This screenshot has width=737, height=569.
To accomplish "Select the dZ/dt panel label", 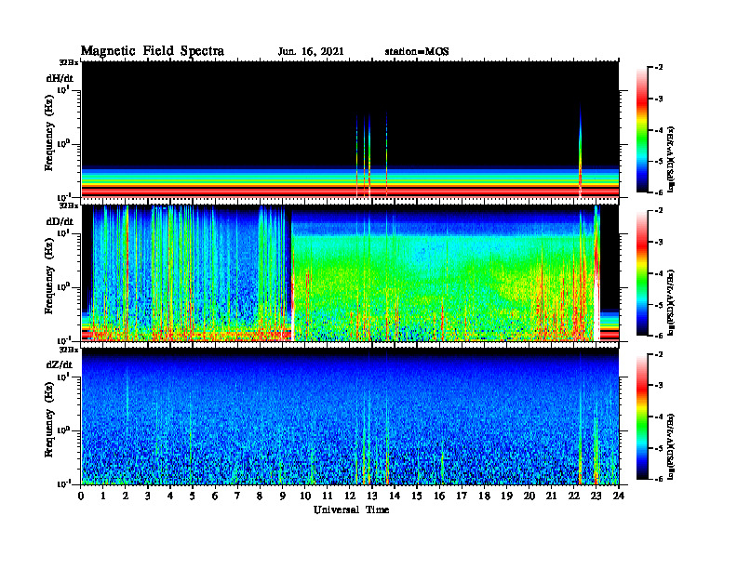I will click(x=60, y=364).
